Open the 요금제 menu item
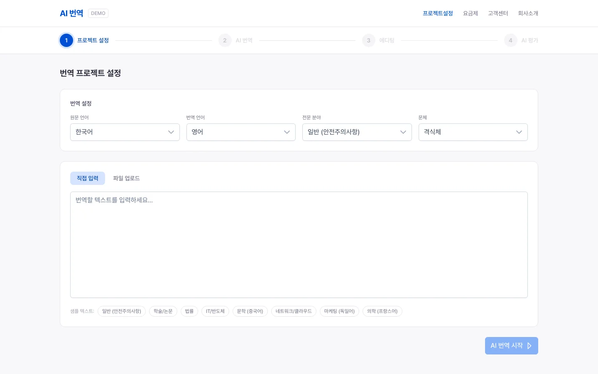 pos(470,13)
